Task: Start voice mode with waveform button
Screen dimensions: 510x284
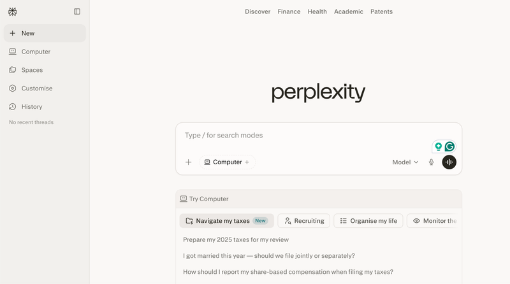Action: 449,162
